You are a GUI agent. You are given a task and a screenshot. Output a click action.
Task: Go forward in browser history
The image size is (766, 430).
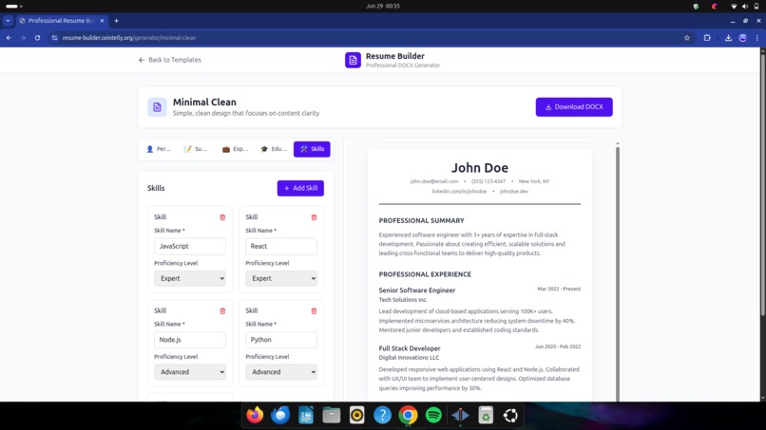click(x=23, y=38)
